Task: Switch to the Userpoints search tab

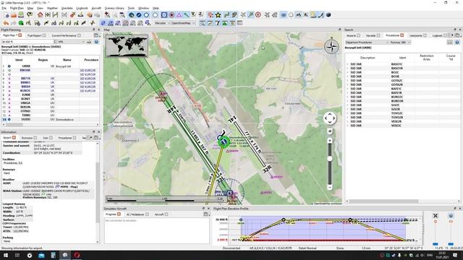Action: click(416, 35)
